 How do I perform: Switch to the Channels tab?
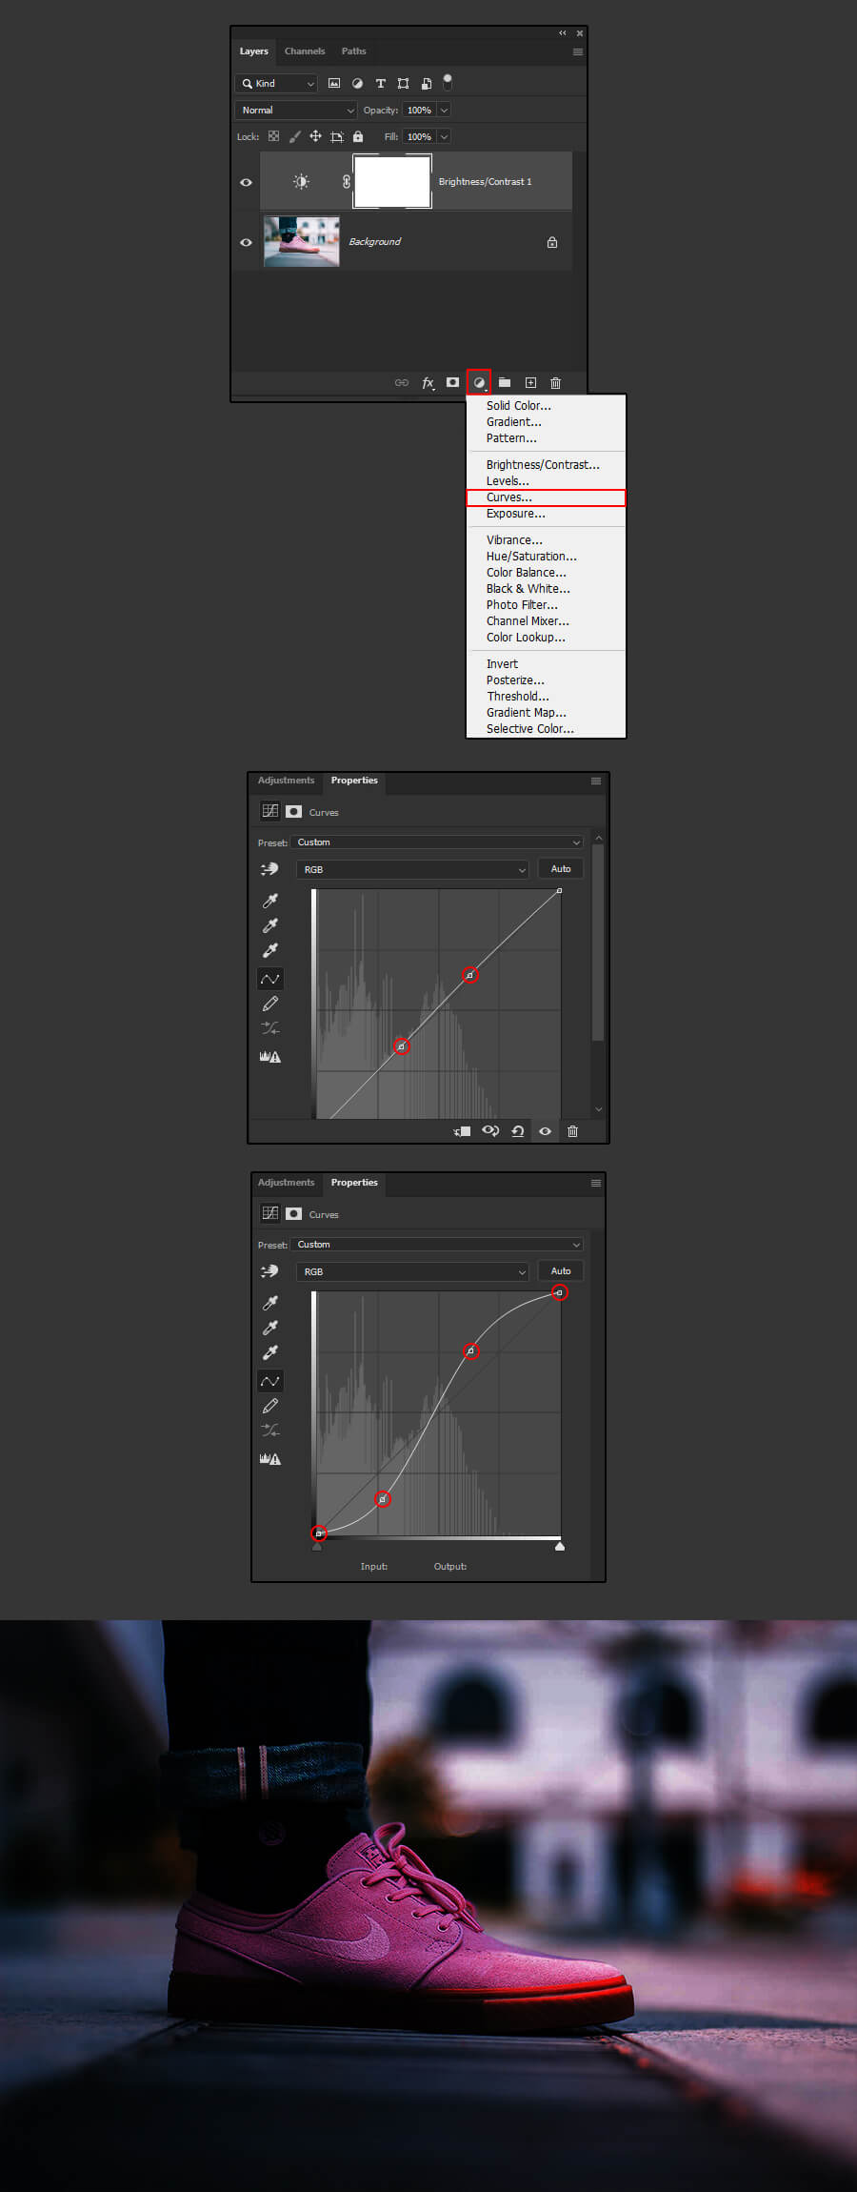coord(305,51)
